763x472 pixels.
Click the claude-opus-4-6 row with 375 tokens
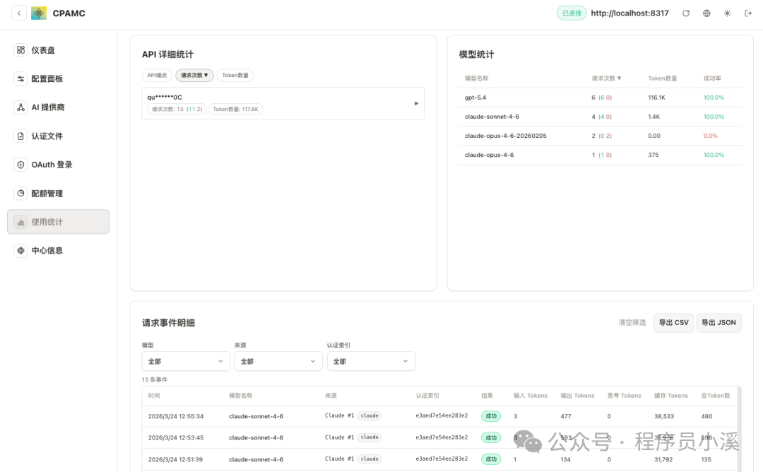(x=600, y=155)
